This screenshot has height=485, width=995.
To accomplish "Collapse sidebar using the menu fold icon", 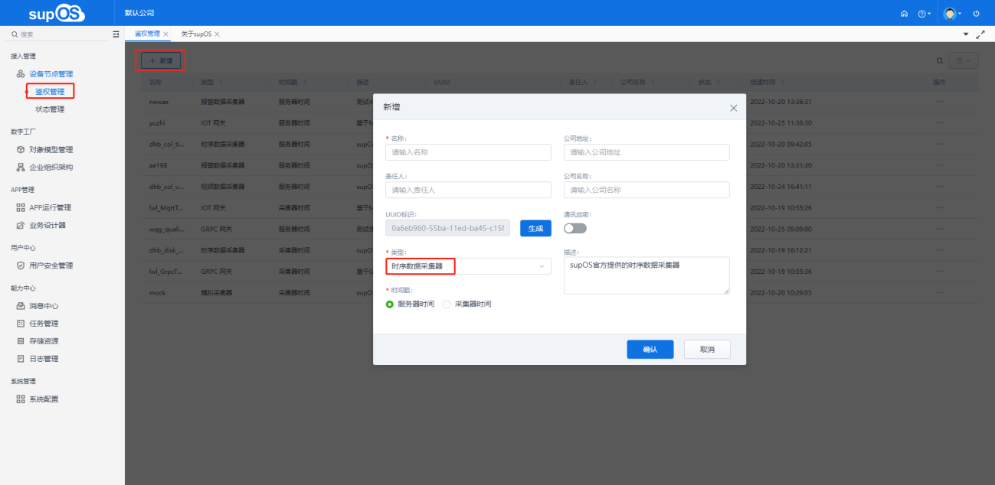I will 116,34.
